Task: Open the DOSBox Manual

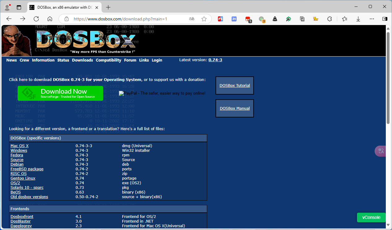Action: pos(235,109)
